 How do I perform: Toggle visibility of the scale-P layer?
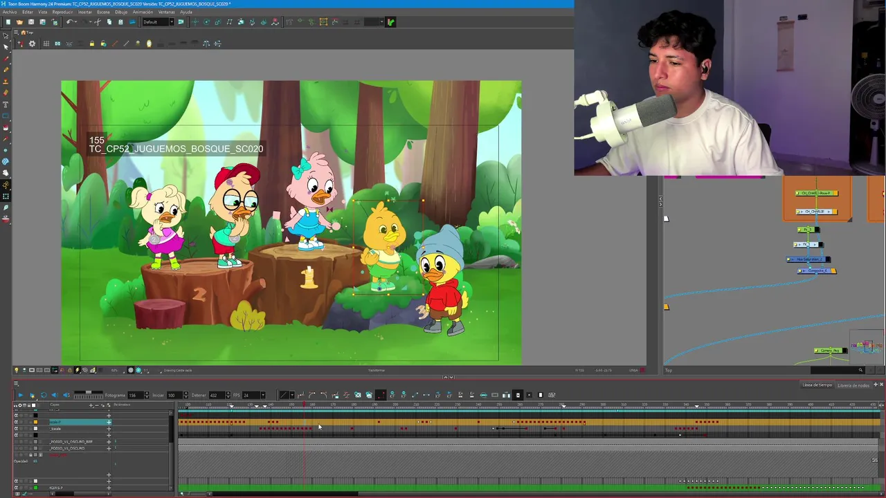[x=16, y=422]
